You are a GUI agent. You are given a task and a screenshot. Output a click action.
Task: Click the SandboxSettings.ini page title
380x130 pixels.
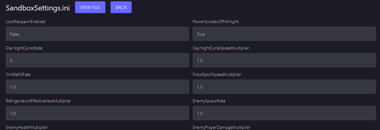click(x=38, y=8)
